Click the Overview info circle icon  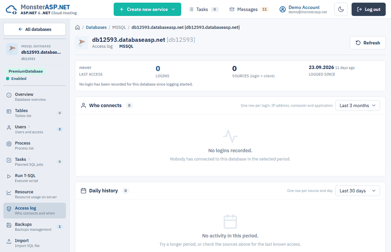9,95
